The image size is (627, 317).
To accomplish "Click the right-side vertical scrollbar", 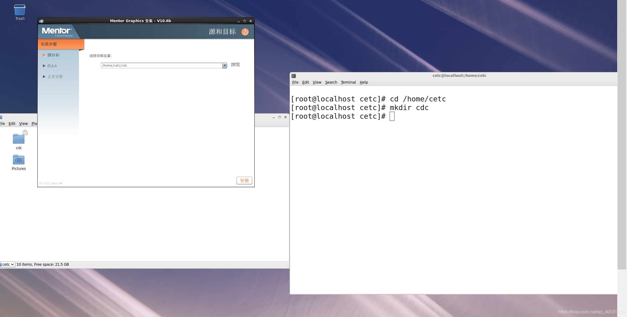I will 622,135.
